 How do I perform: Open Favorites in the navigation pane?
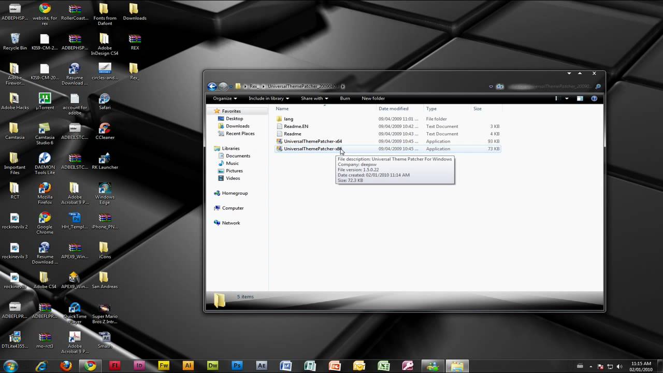coord(231,111)
